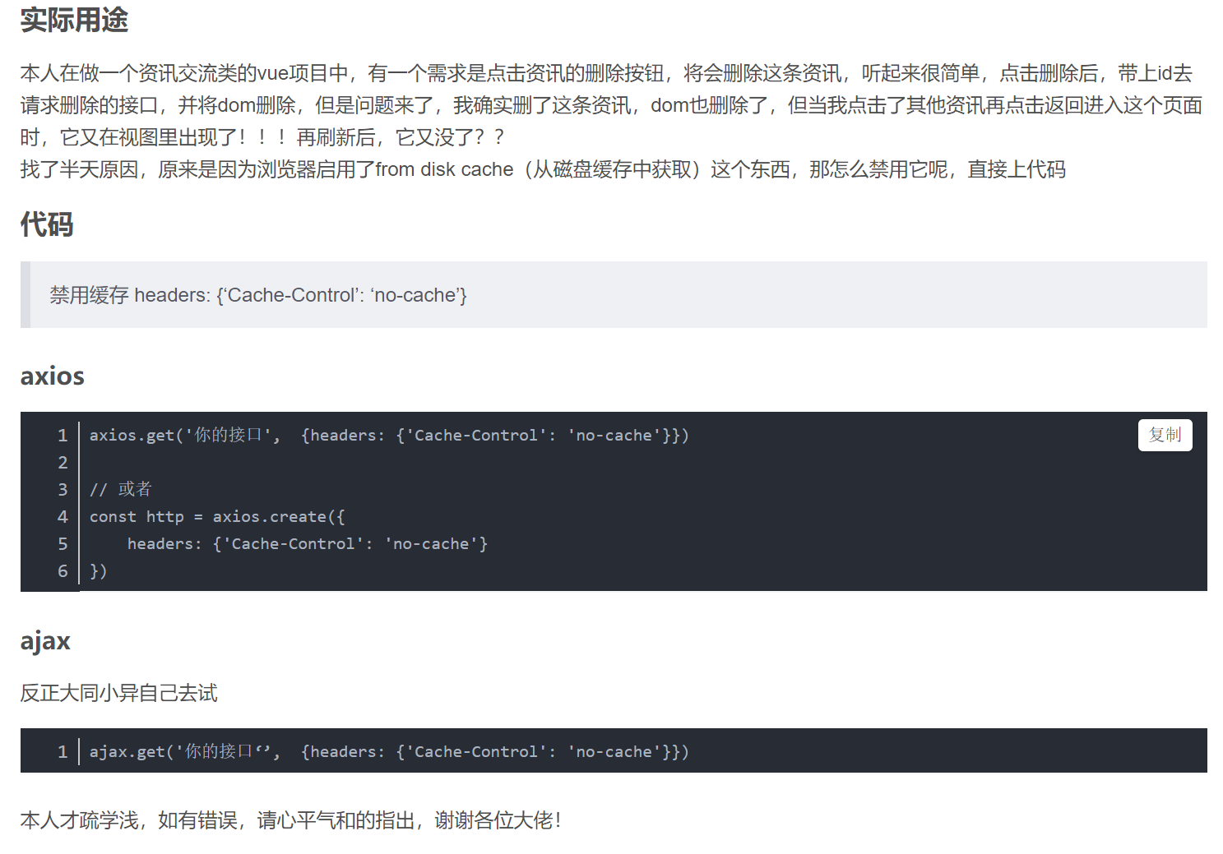The height and width of the screenshot is (854, 1223).
Task: Click the ajax section heading
Action: click(45, 640)
